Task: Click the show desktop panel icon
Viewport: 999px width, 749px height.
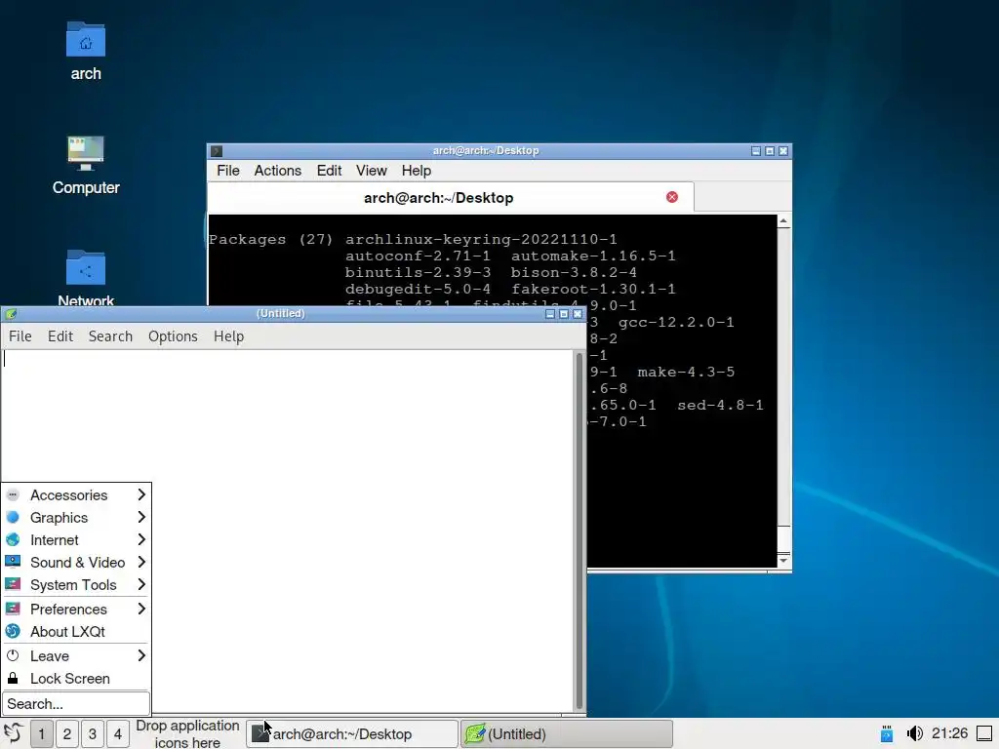Action: tap(984, 733)
